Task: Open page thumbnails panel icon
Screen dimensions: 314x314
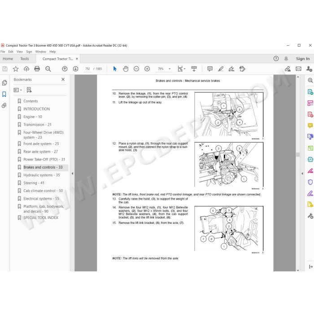Action: point(4,83)
